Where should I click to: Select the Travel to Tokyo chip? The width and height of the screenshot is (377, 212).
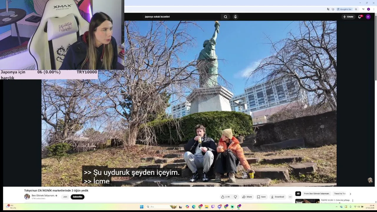coord(340,193)
